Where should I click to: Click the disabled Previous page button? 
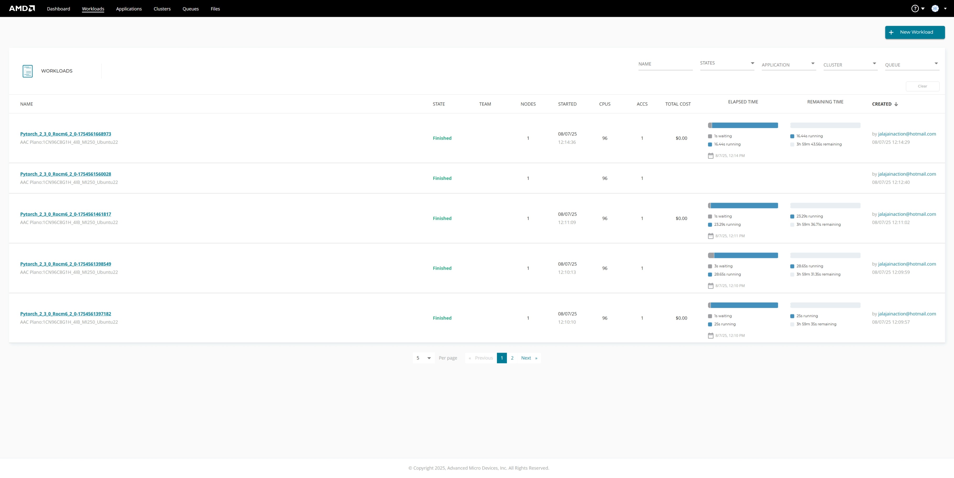481,358
